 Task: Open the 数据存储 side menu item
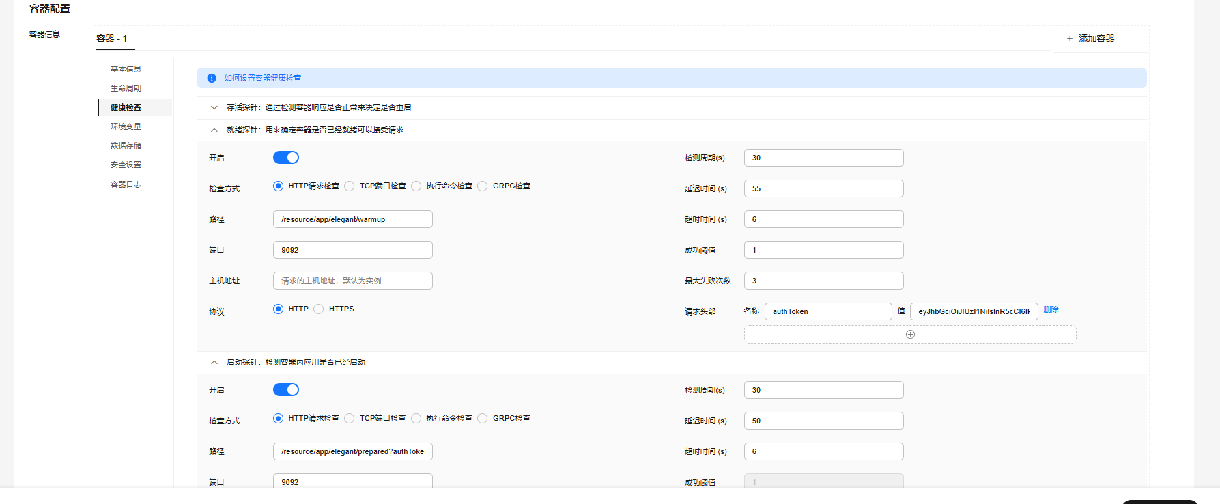[x=126, y=145]
